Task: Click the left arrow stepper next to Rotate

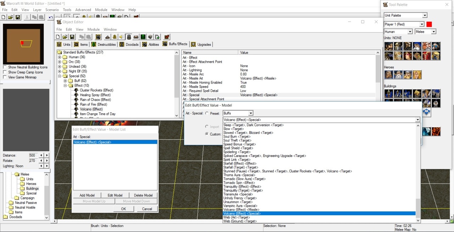Action: (41, 161)
